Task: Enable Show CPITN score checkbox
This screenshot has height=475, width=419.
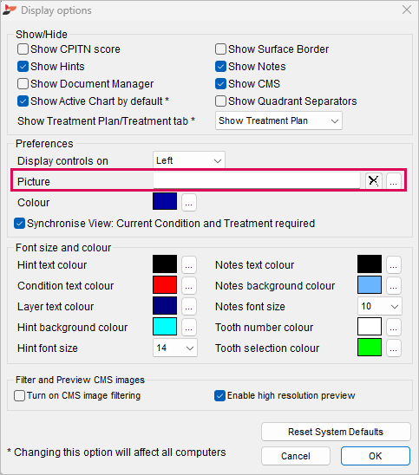Action: point(23,49)
